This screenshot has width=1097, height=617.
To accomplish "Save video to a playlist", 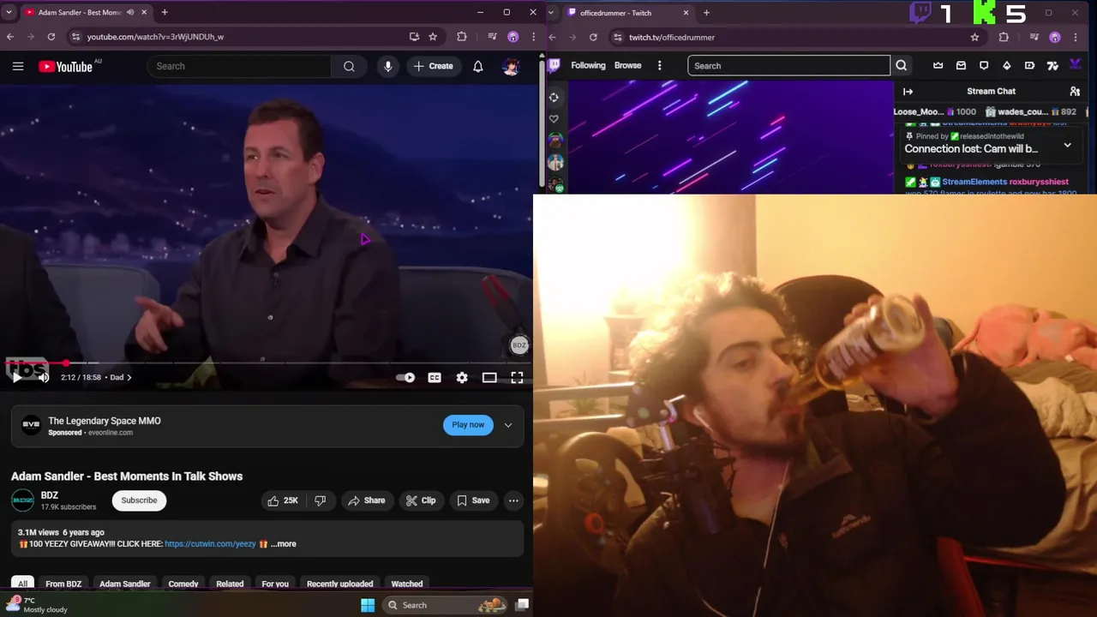I will [x=473, y=500].
